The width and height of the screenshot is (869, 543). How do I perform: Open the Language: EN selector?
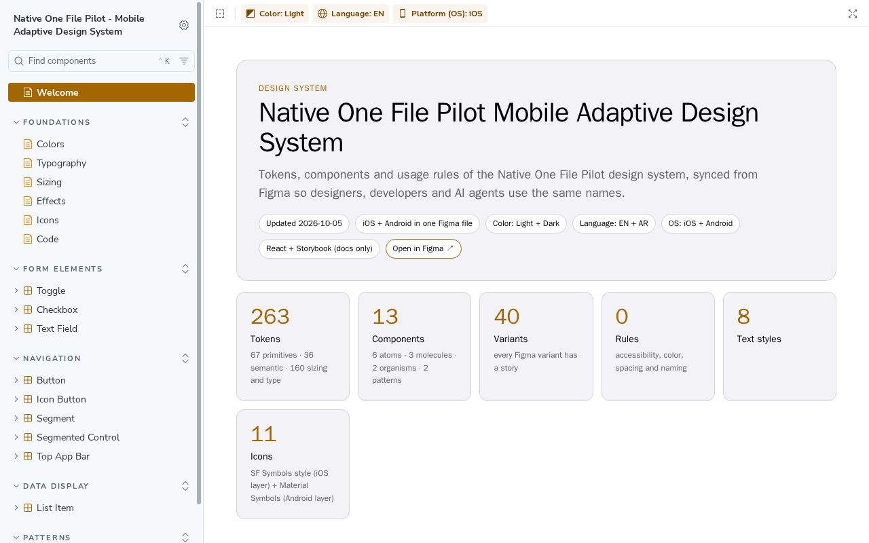coord(351,14)
